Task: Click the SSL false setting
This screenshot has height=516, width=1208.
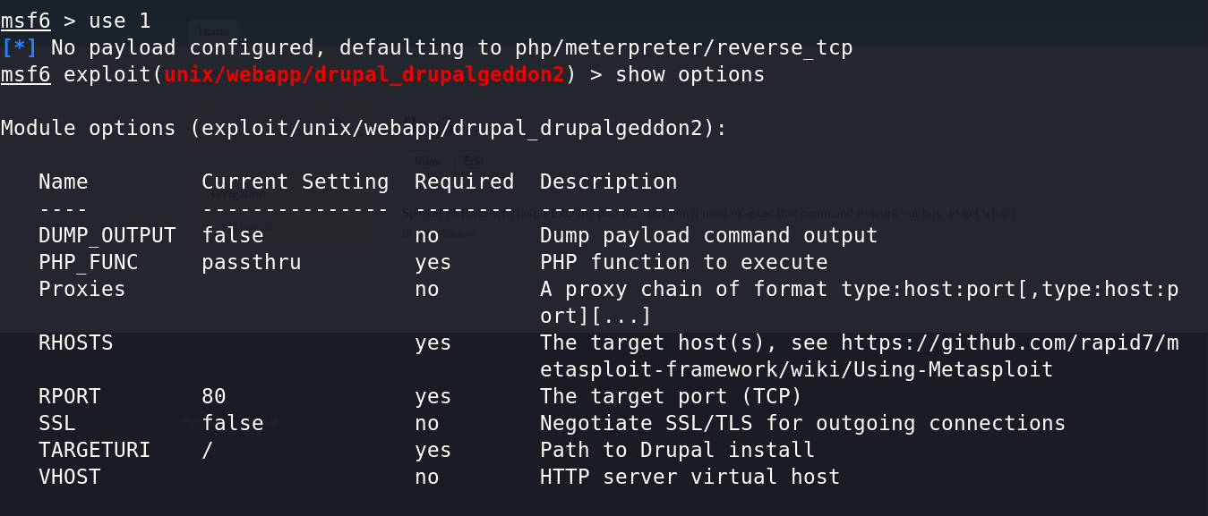Action: tap(233, 423)
